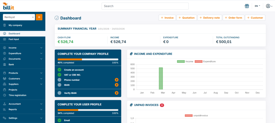The image size is (275, 123).
Task: Click the + Invoice button
Action: point(167,18)
